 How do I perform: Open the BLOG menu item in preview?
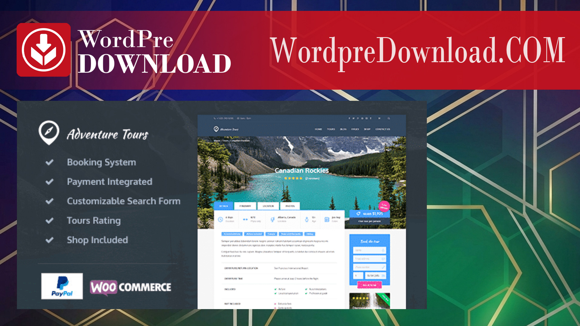click(x=343, y=129)
